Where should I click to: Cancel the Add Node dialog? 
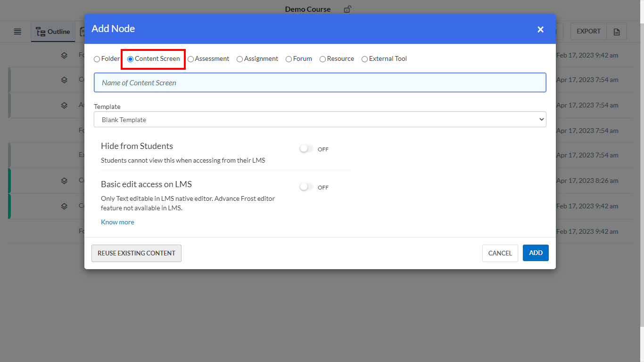click(500, 253)
